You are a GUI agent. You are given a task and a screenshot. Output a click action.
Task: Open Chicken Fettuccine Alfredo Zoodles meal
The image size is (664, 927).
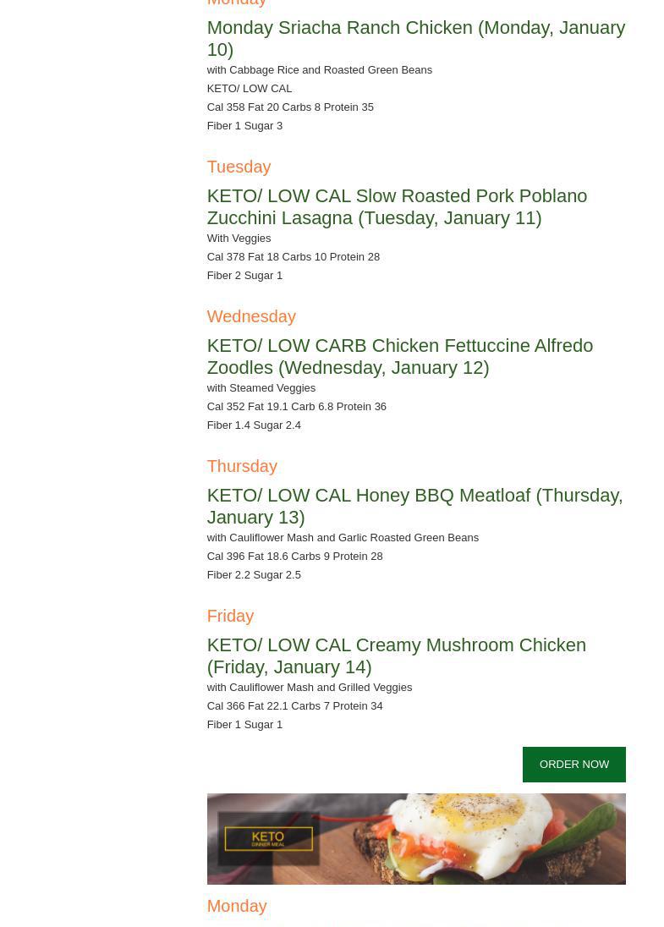click(399, 356)
